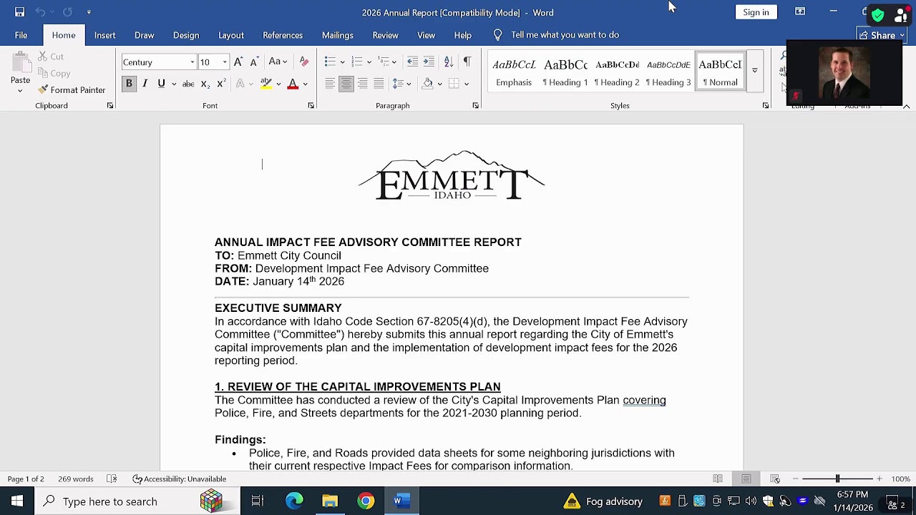916x515 pixels.
Task: Align text left
Action: click(x=330, y=84)
